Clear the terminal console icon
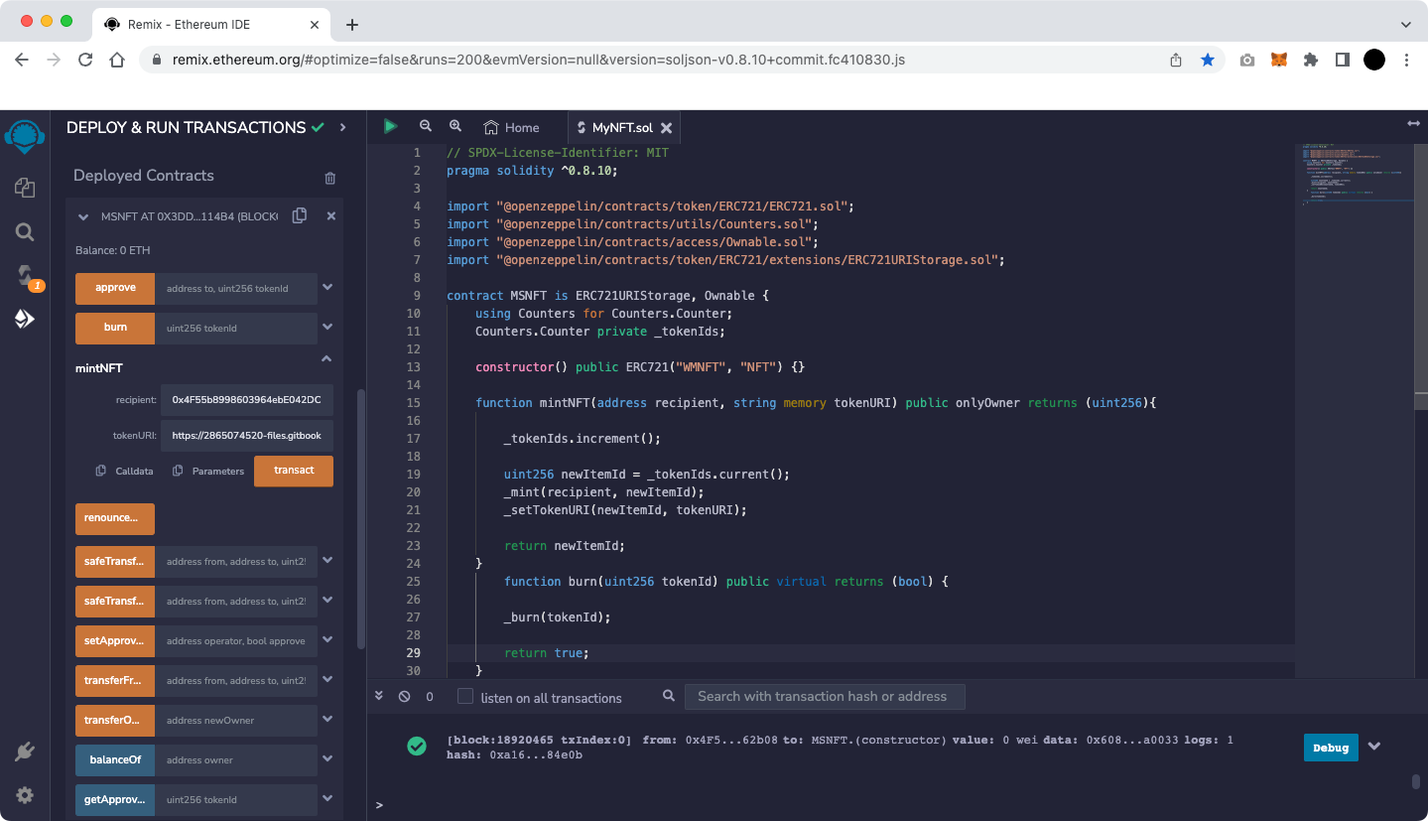1428x821 pixels. click(404, 697)
